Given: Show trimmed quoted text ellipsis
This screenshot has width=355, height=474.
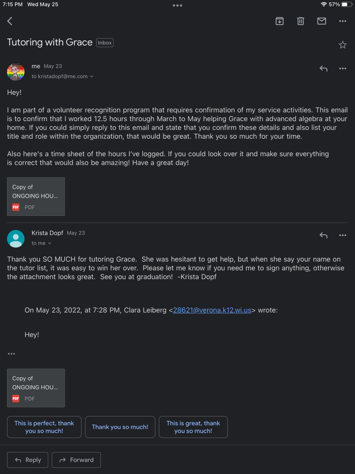Looking at the screenshot, I should (11, 354).
